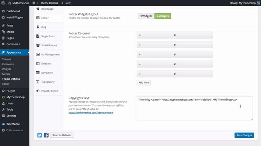Click the Social Buttons people icon
Screen dimensions: 261x146
38,45
